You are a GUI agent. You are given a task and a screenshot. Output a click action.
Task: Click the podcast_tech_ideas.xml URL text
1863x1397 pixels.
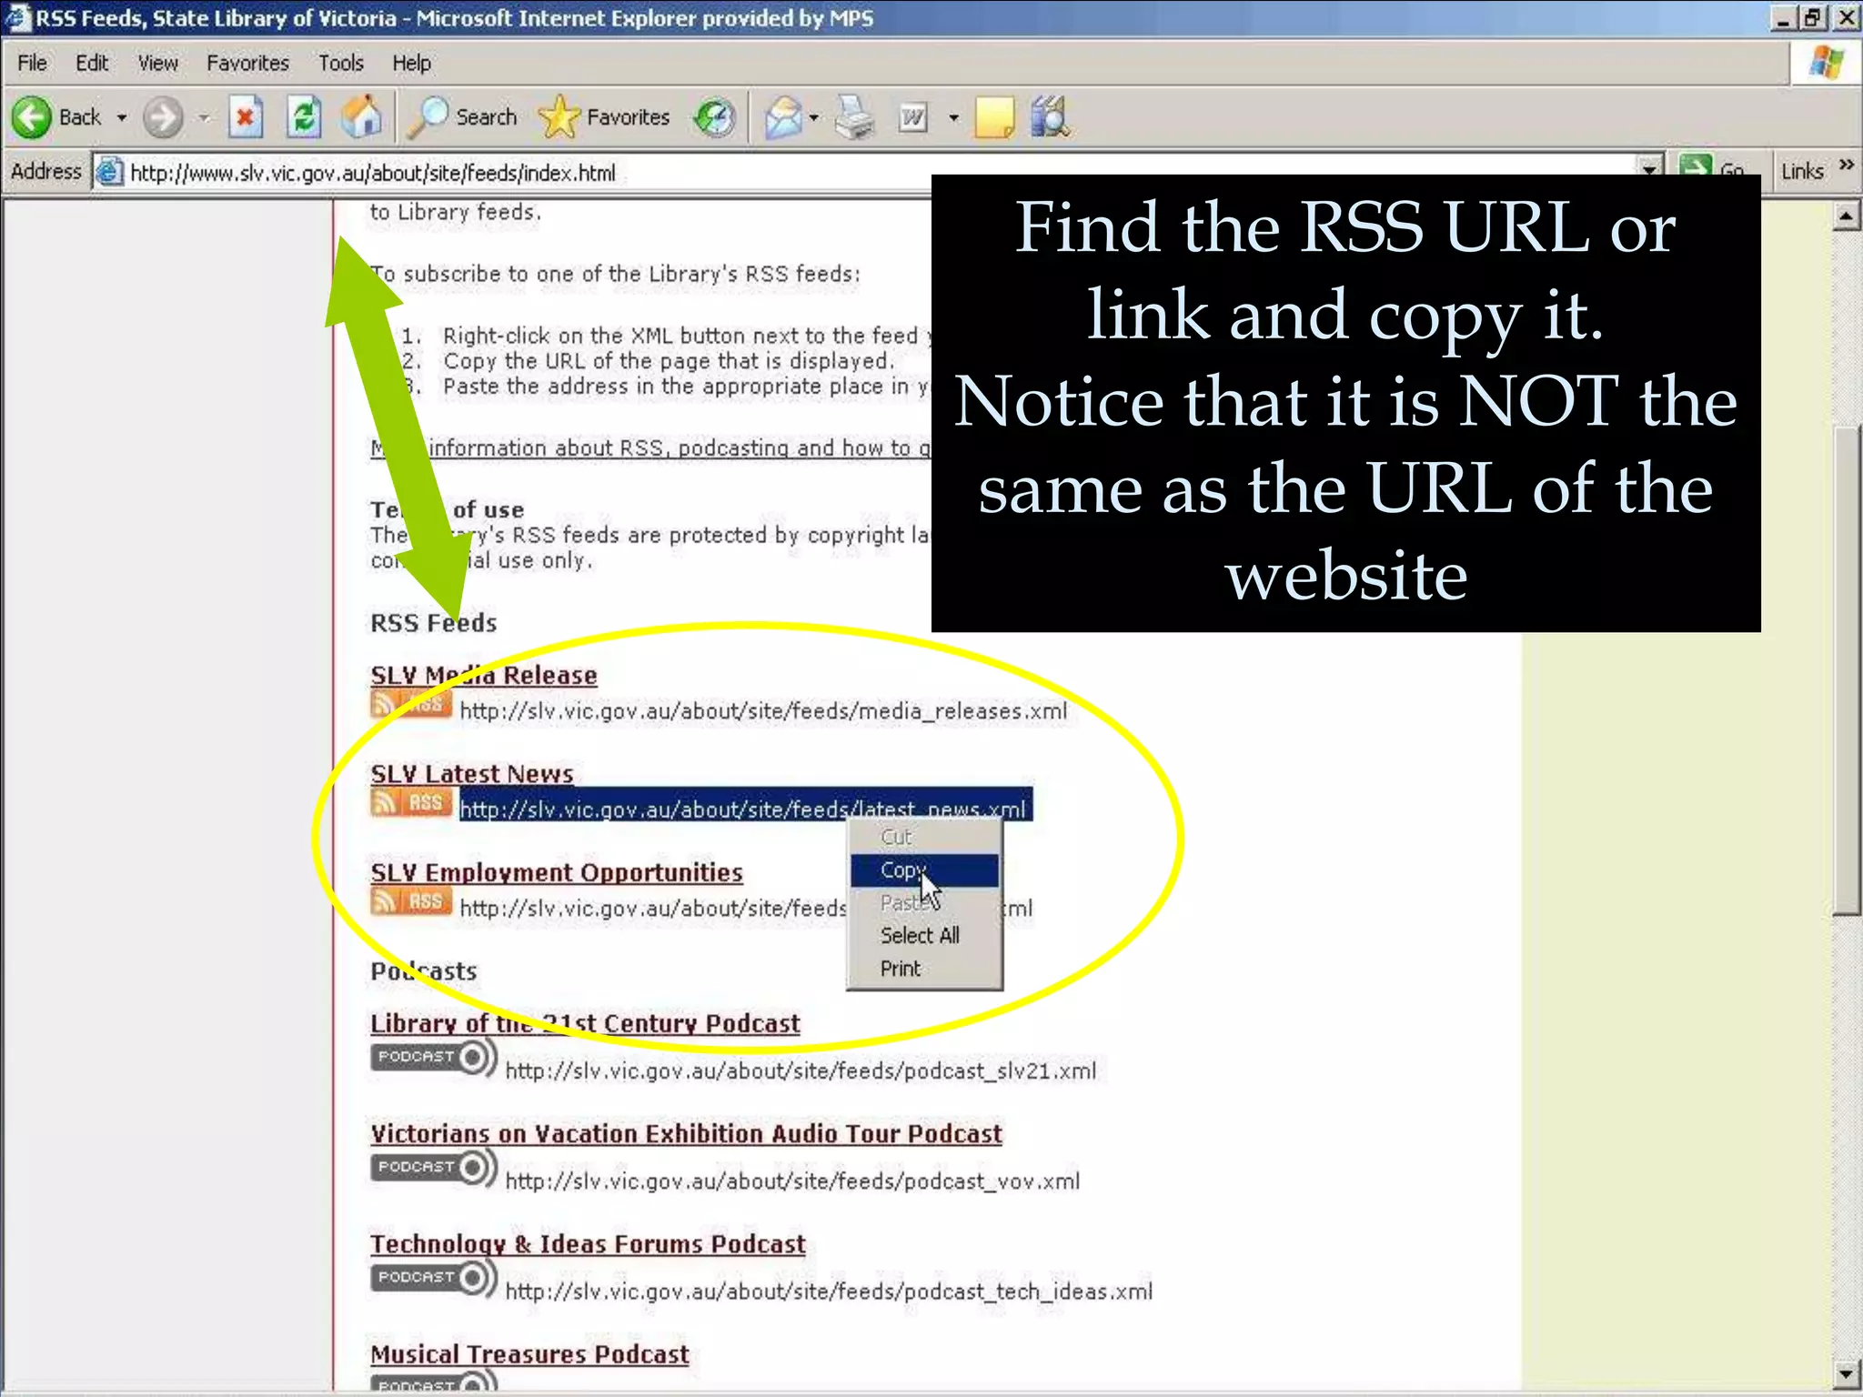(829, 1291)
